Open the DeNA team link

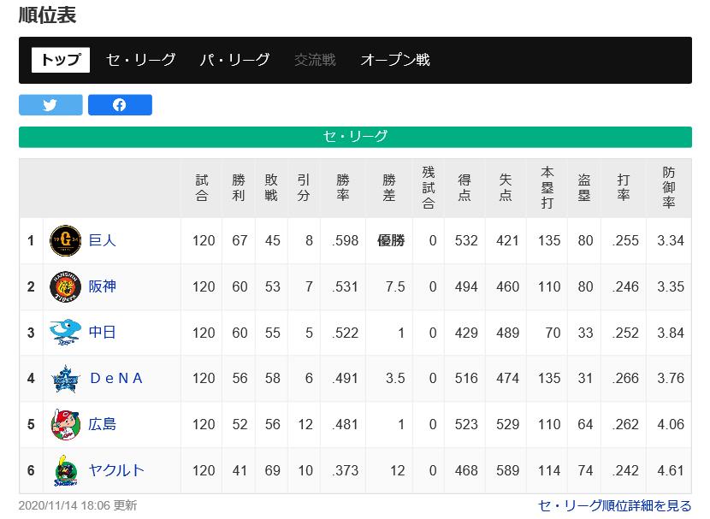(116, 378)
